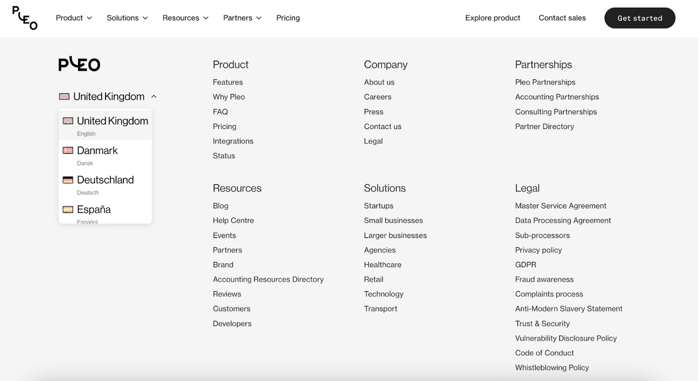Click the España flag icon
698x381 pixels.
tap(68, 209)
